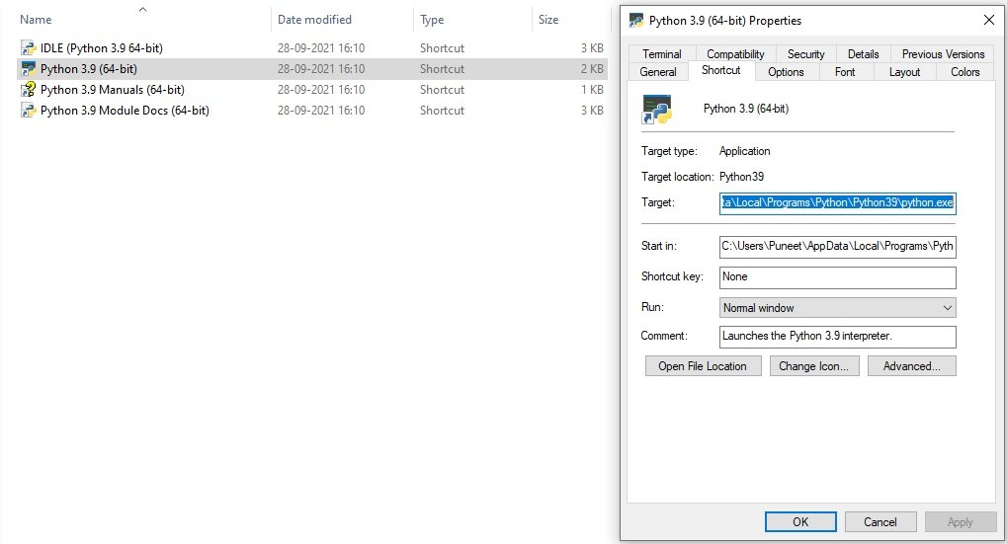Select Python 3.9 (64-bit) file name
Screen dimensions: 1007x544
89,69
